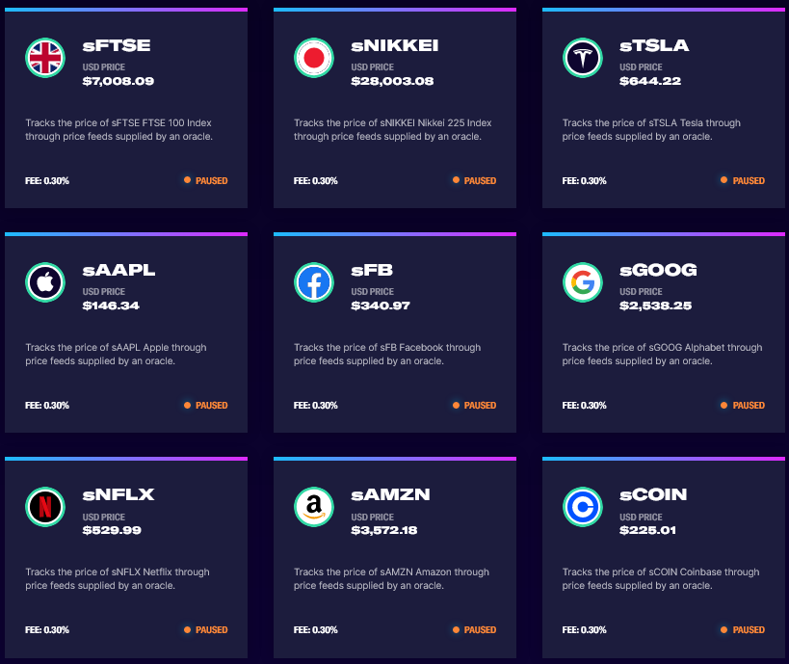
Task: Select the Netflix logo icon
Action: (45, 507)
